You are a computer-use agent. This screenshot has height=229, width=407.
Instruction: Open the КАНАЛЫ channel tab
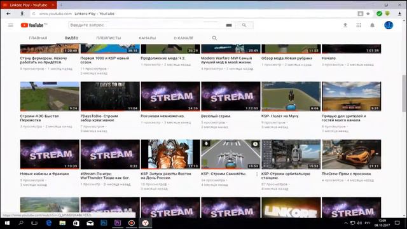(x=147, y=38)
